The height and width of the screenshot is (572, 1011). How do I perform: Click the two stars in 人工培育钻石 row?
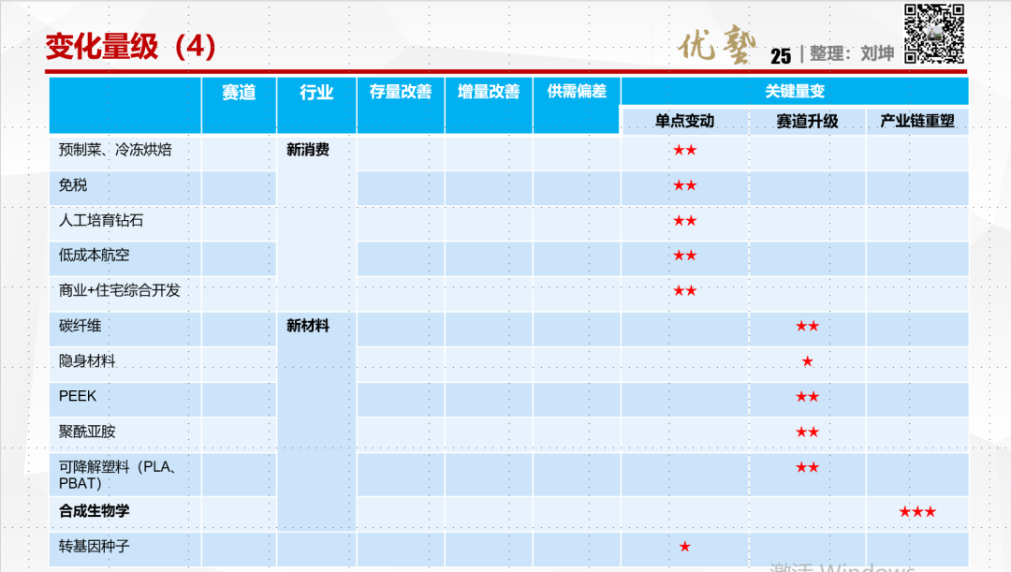pos(684,221)
